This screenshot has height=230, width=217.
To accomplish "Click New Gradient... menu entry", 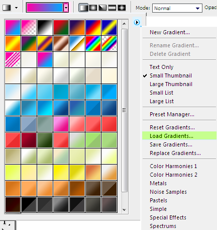I will point(170,32).
